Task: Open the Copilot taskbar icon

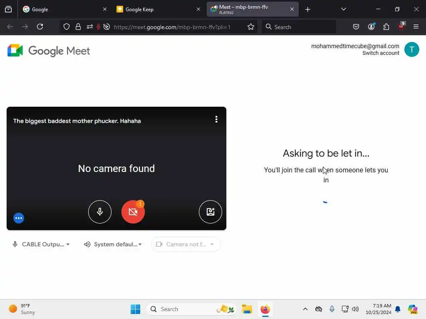Action: click(413, 309)
